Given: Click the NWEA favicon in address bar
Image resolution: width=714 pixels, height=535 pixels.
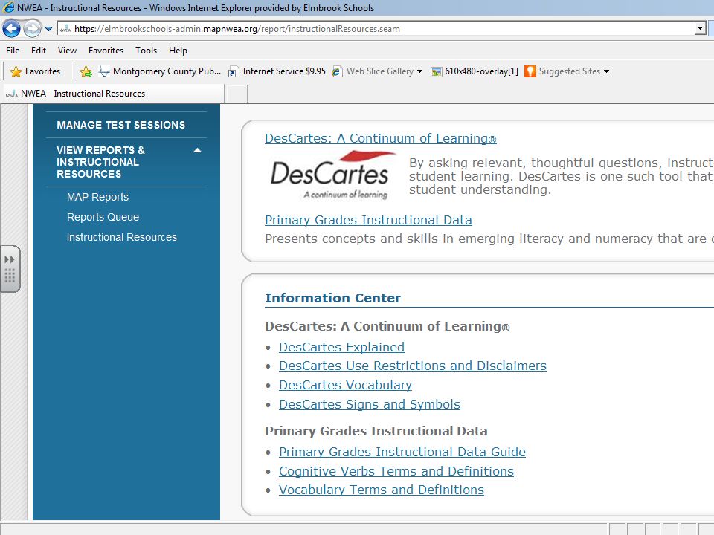Looking at the screenshot, I should pyautogui.click(x=64, y=29).
